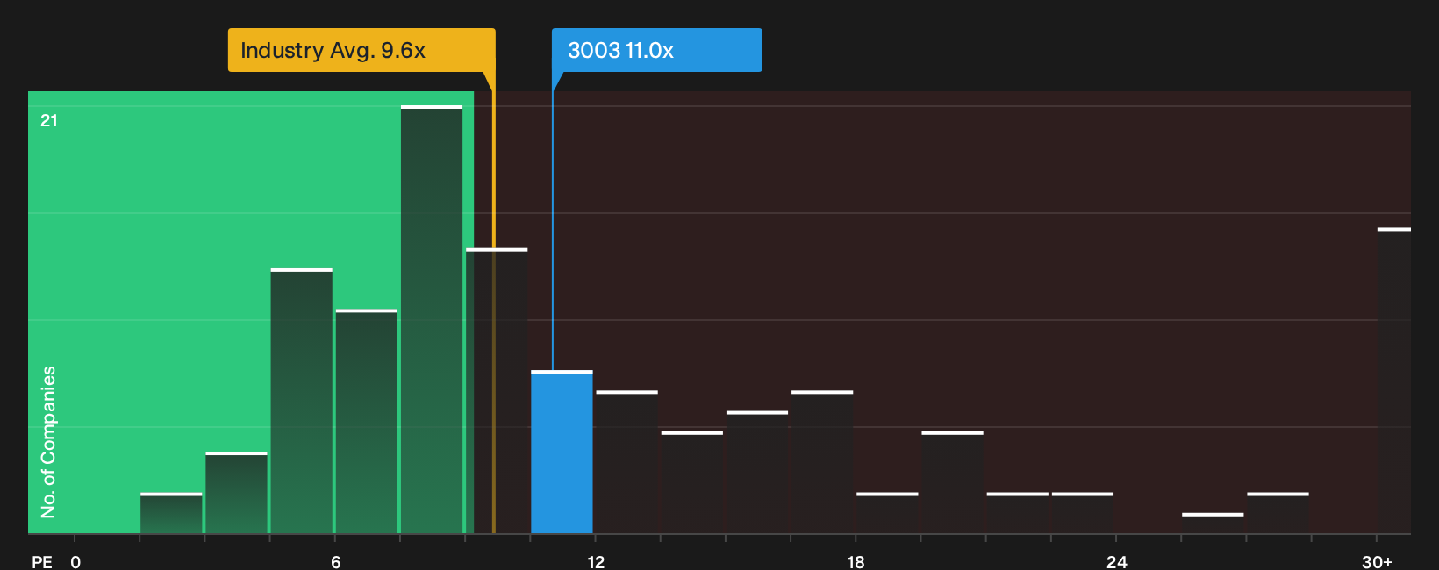Click the lowest bar between PE 24 and 30

pyautogui.click(x=1213, y=524)
